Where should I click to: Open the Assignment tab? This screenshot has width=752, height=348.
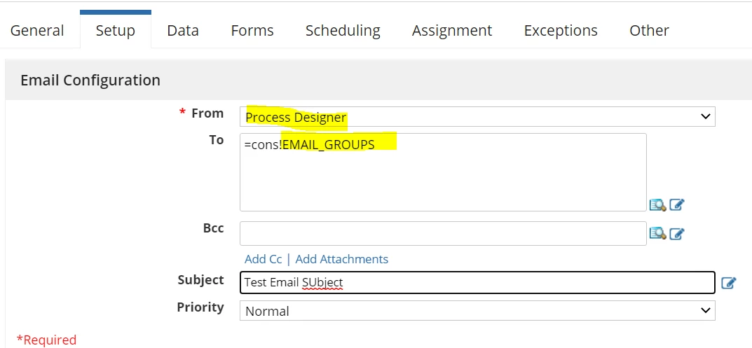pyautogui.click(x=452, y=30)
